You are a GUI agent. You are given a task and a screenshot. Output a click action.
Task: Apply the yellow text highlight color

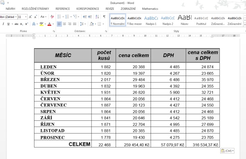(x=41, y=24)
